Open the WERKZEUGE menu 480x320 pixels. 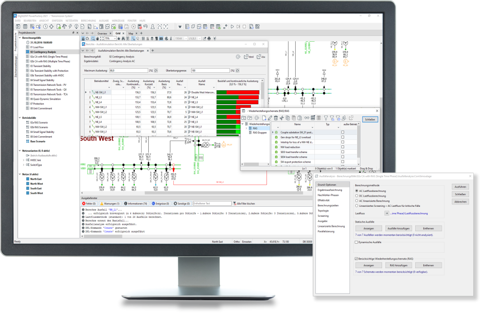(x=118, y=21)
